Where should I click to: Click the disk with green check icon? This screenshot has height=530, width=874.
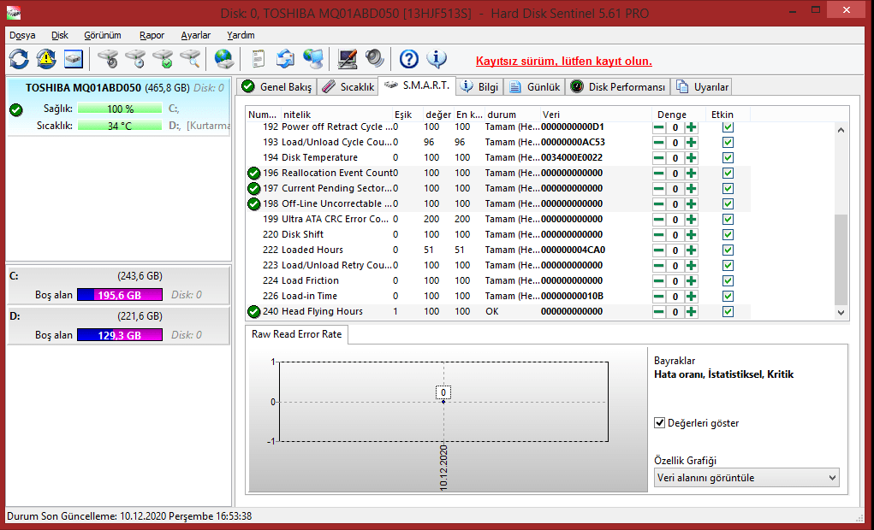click(163, 58)
